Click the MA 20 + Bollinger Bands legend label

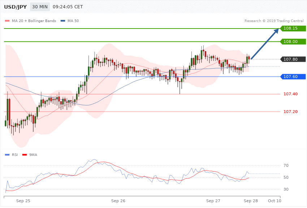click(x=34, y=21)
